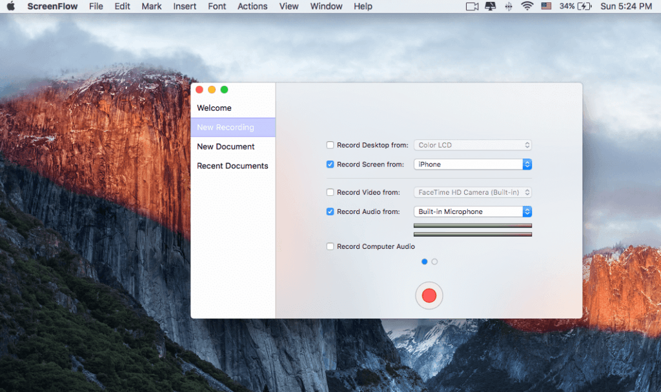
Task: Open the Apple menu
Action: coord(10,6)
